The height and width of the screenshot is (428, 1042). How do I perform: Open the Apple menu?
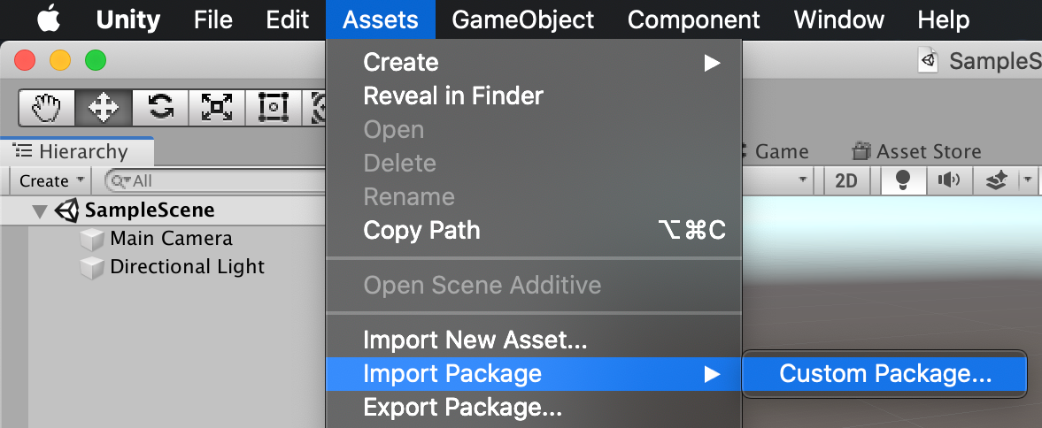pyautogui.click(x=49, y=19)
